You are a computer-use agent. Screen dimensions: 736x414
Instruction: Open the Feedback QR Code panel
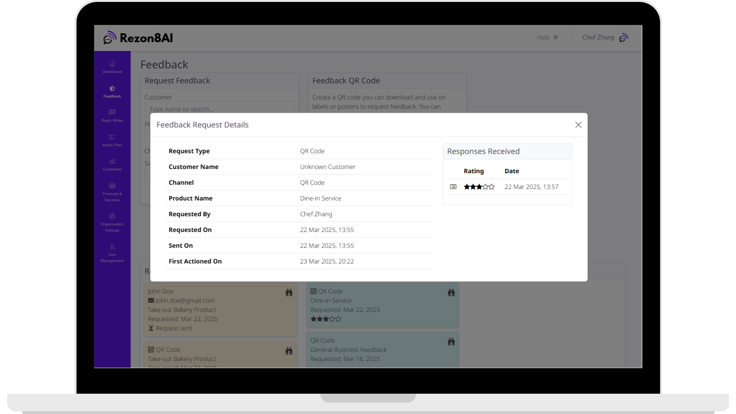point(346,80)
